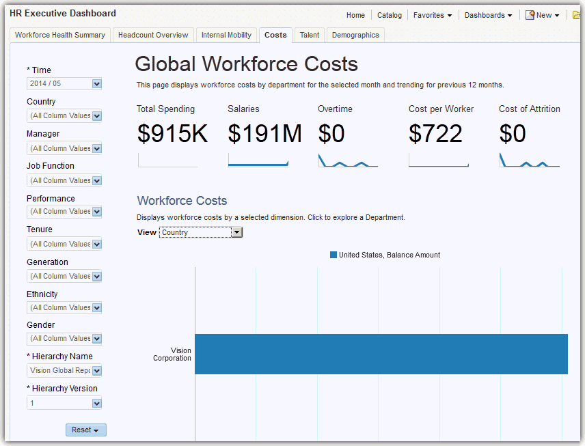
Task: Click the Workforce Costs section heading
Action: 182,201
